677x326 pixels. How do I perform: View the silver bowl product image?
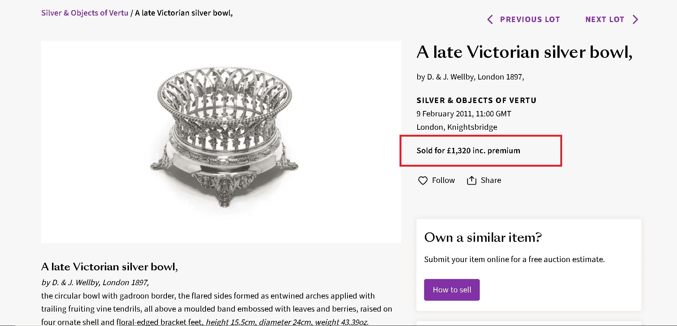(x=221, y=141)
